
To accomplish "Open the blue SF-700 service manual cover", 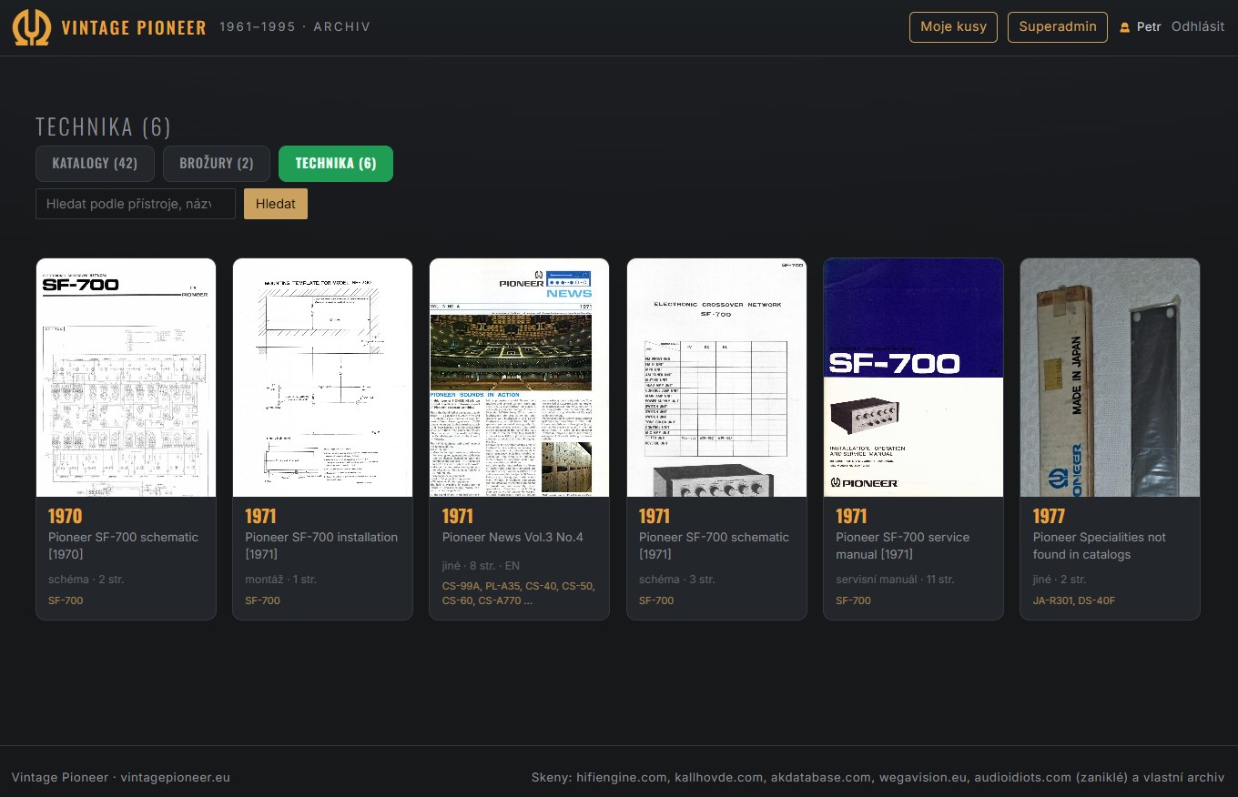I will pos(913,378).
